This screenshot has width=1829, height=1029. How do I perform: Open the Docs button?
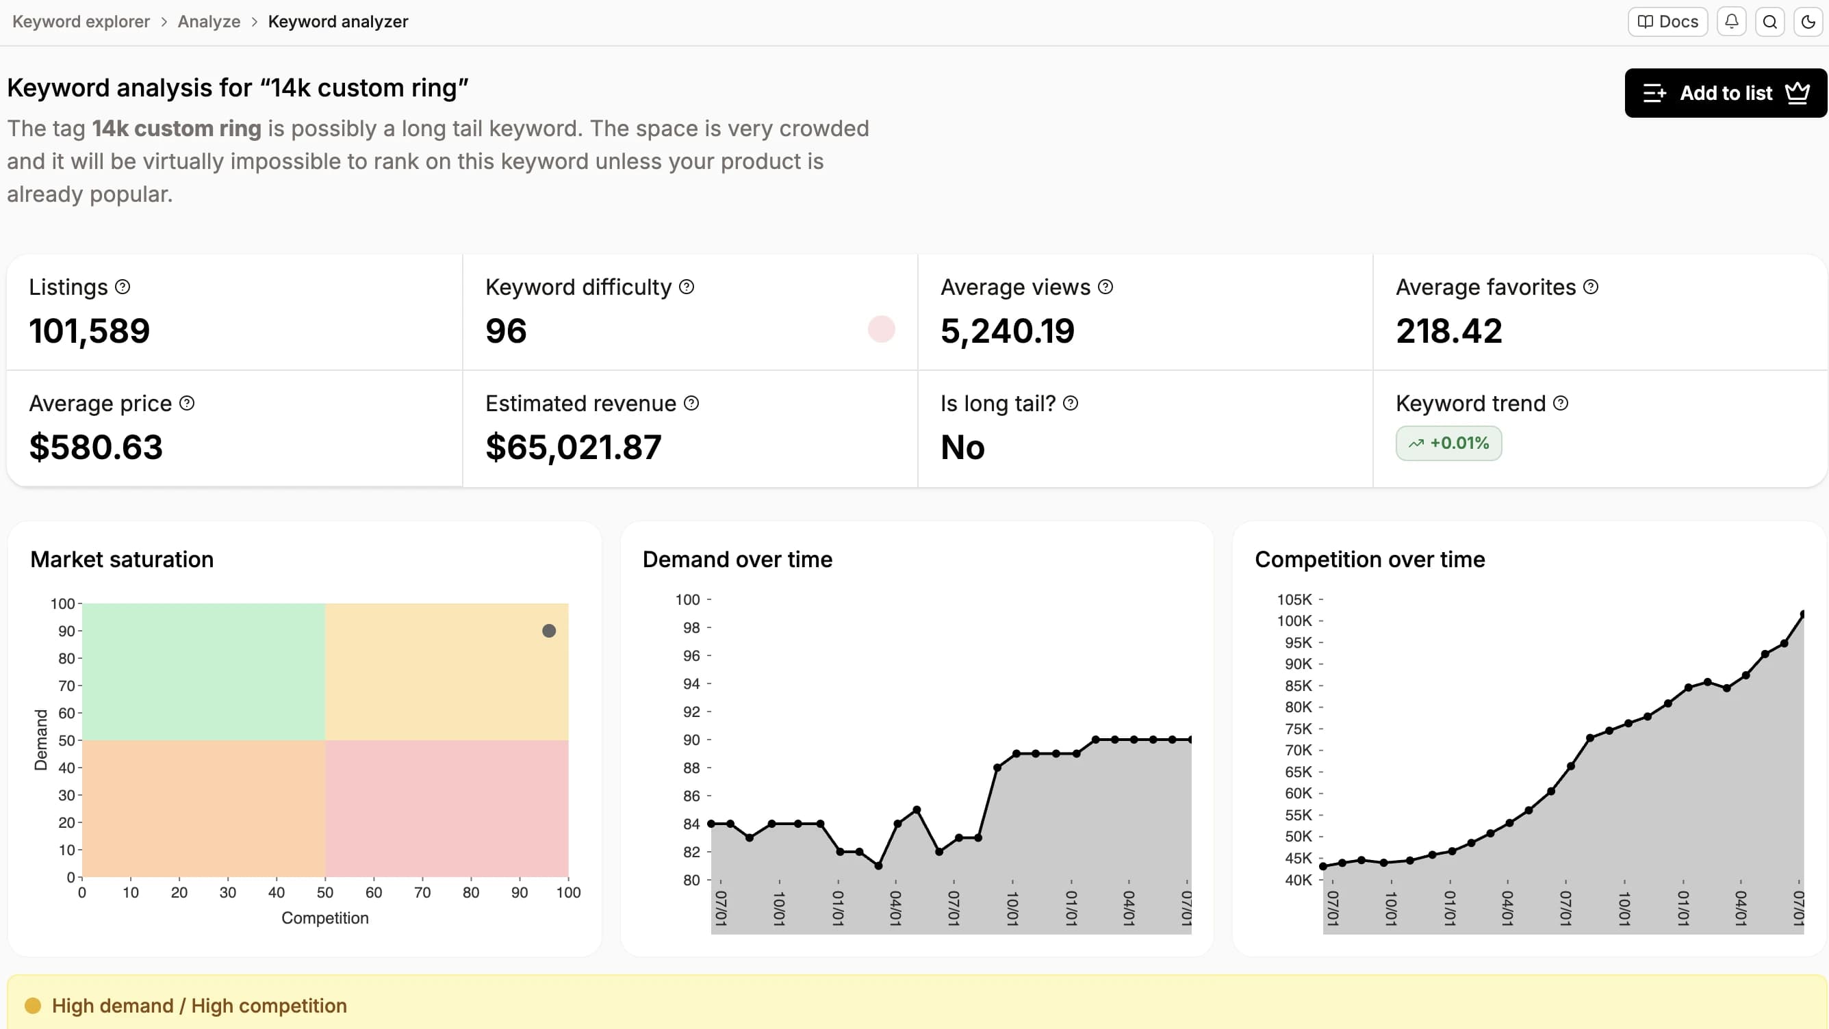[1668, 21]
